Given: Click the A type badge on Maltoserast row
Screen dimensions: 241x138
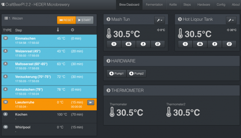Looking at the screenshot, I should click(x=6, y=64).
